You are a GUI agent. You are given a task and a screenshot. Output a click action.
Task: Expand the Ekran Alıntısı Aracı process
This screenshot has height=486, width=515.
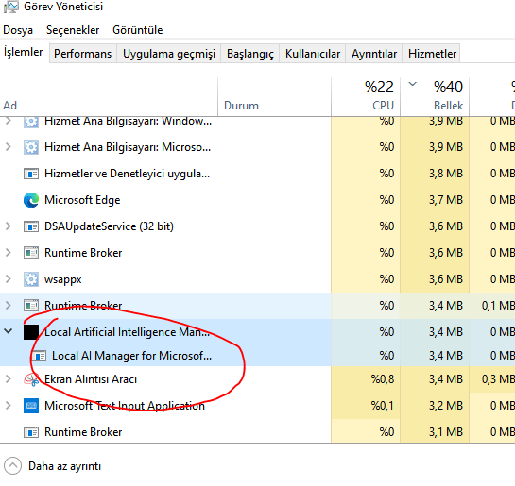pyautogui.click(x=9, y=379)
